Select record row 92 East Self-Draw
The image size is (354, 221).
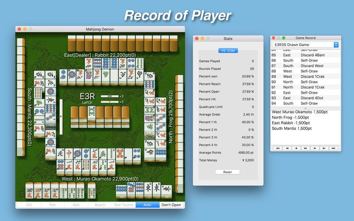point(305,93)
